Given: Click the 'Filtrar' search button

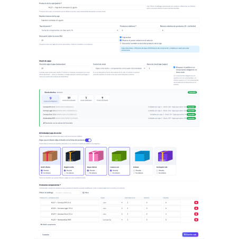Looking at the screenshot, I should pyautogui.click(x=86, y=192).
